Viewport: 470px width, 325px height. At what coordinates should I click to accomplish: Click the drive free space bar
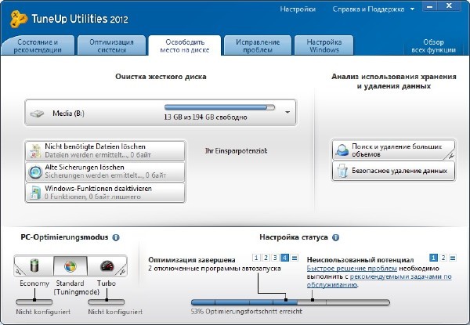219,107
